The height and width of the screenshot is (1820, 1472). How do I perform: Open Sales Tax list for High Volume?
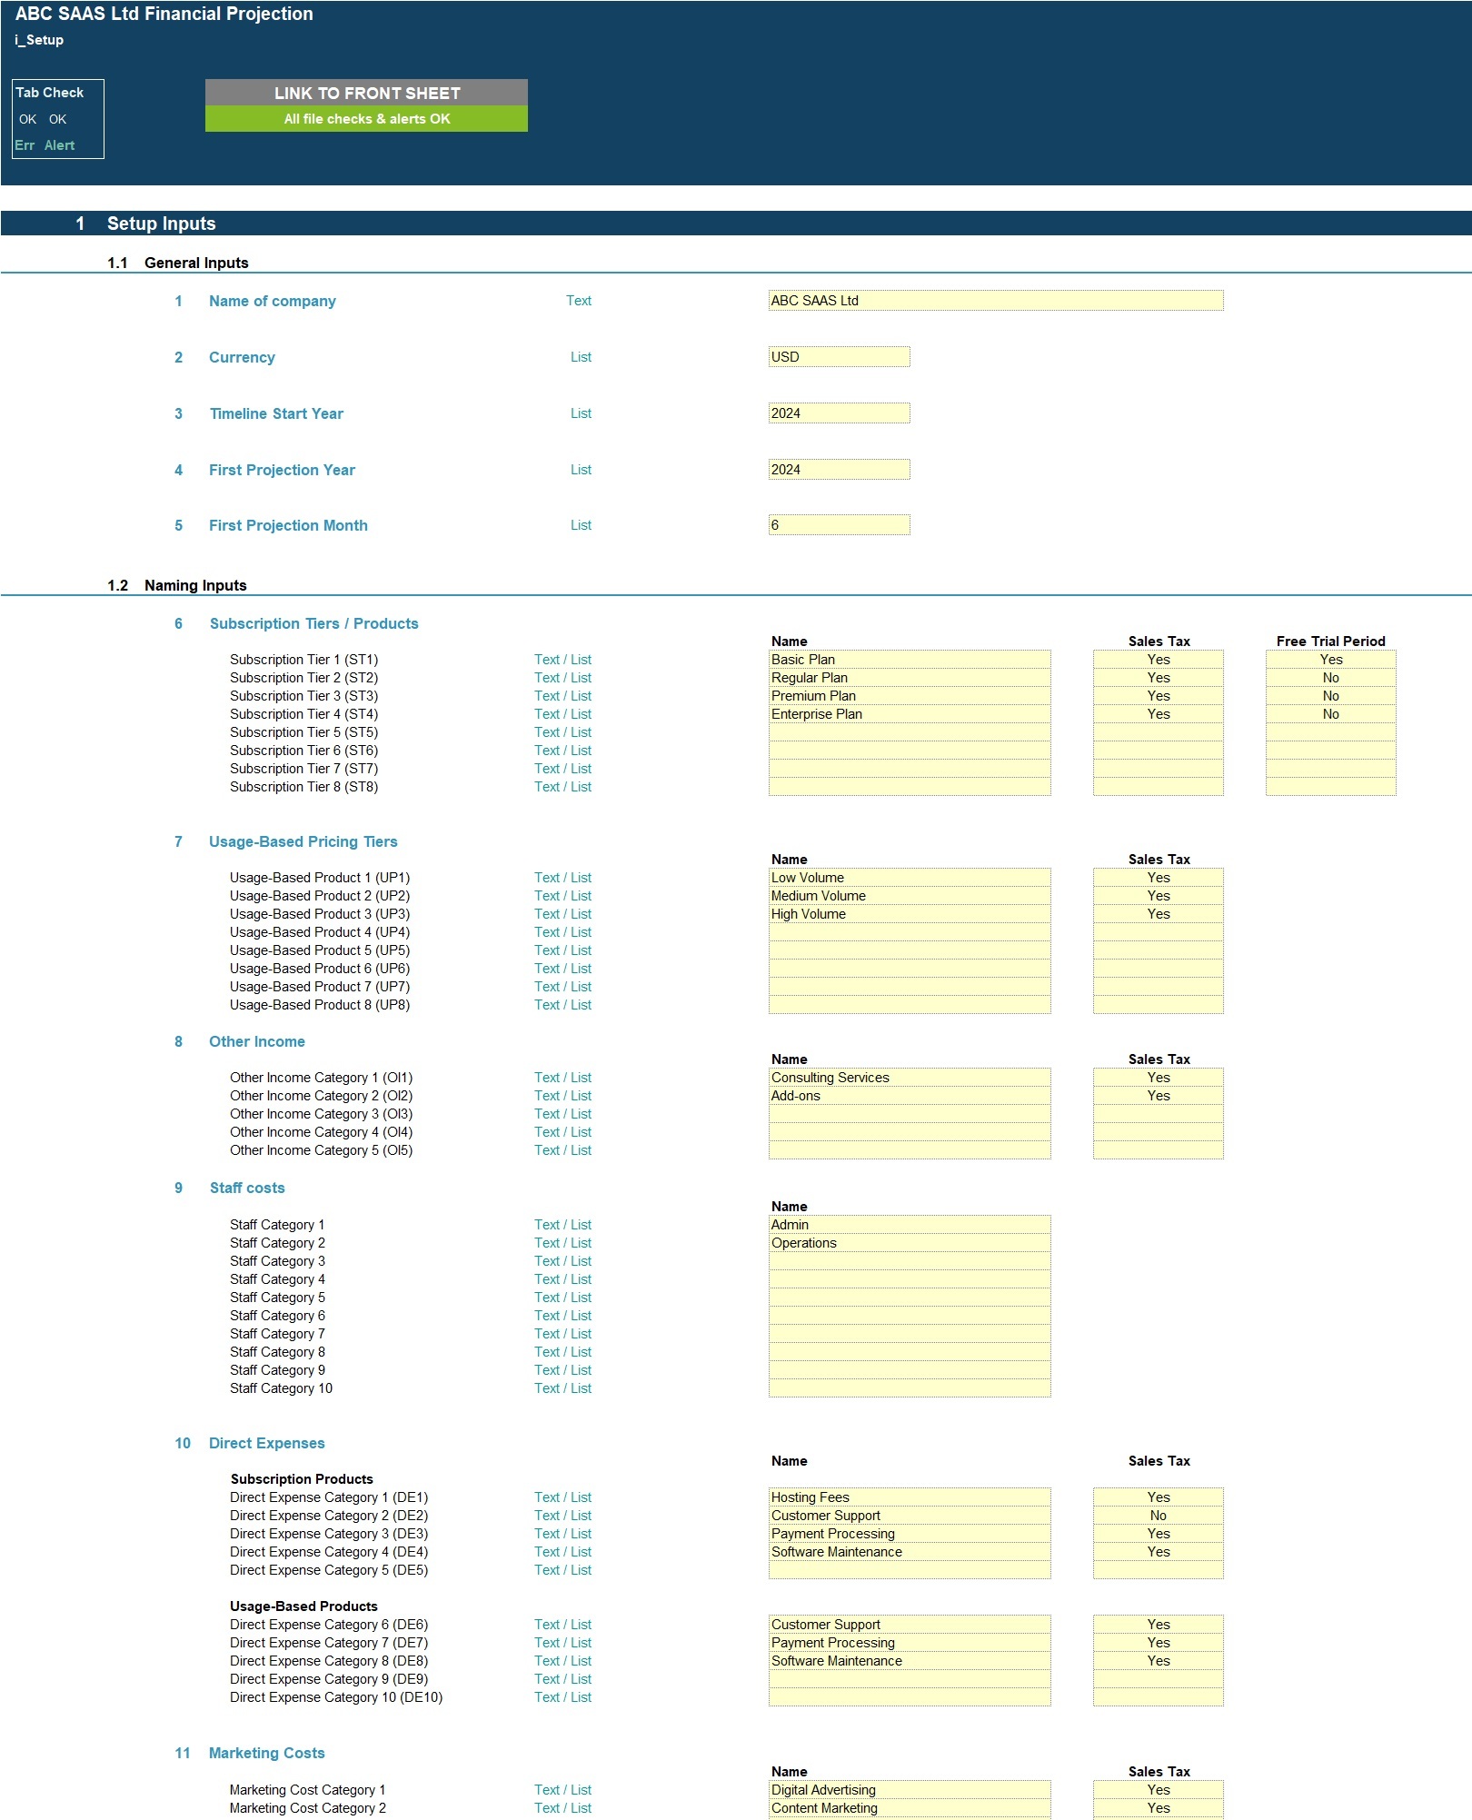[1159, 914]
